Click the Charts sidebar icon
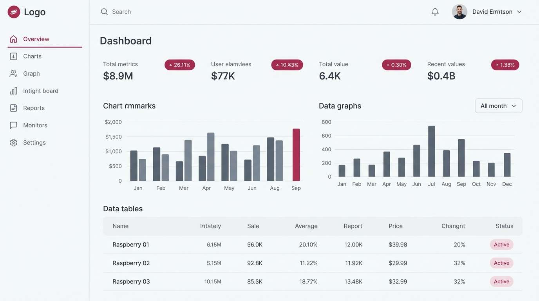 (x=13, y=56)
